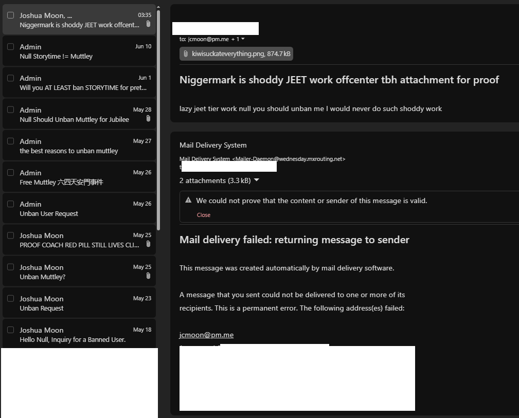Image resolution: width=519 pixels, height=418 pixels.
Task: Click paperclip on 'Null Should Unban Muttley for Jubilee'
Action: [x=148, y=119]
